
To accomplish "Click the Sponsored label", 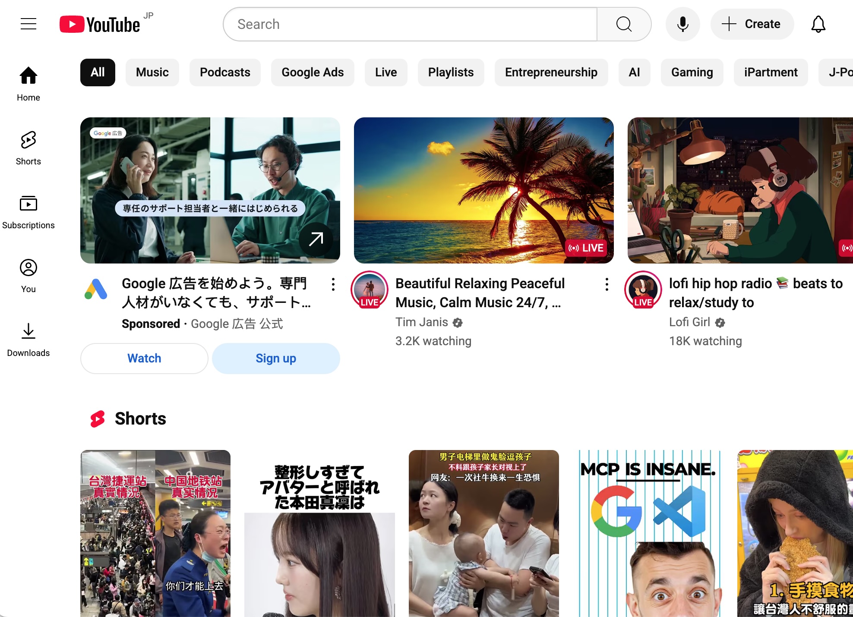I will click(151, 324).
